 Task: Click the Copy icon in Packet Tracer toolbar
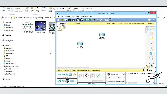[x=78, y=20]
